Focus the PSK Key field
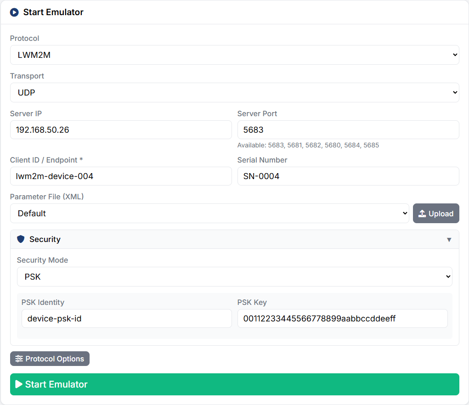469x405 pixels. coord(343,318)
